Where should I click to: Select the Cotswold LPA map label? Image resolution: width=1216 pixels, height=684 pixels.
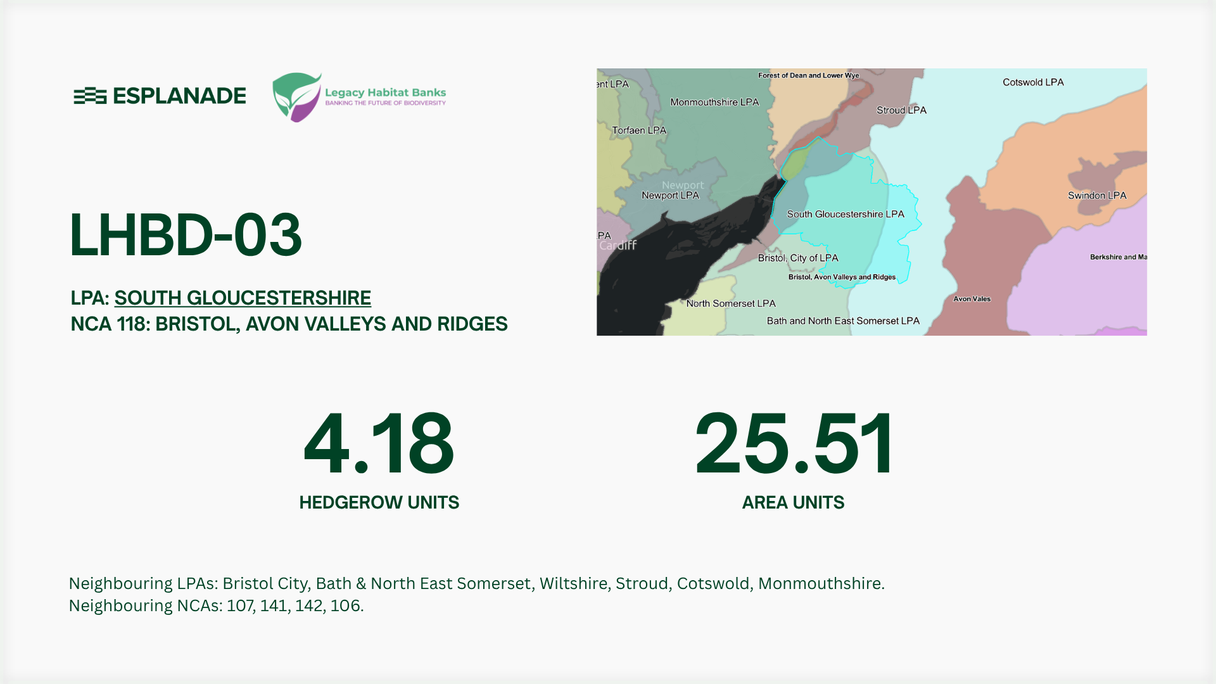point(1033,82)
